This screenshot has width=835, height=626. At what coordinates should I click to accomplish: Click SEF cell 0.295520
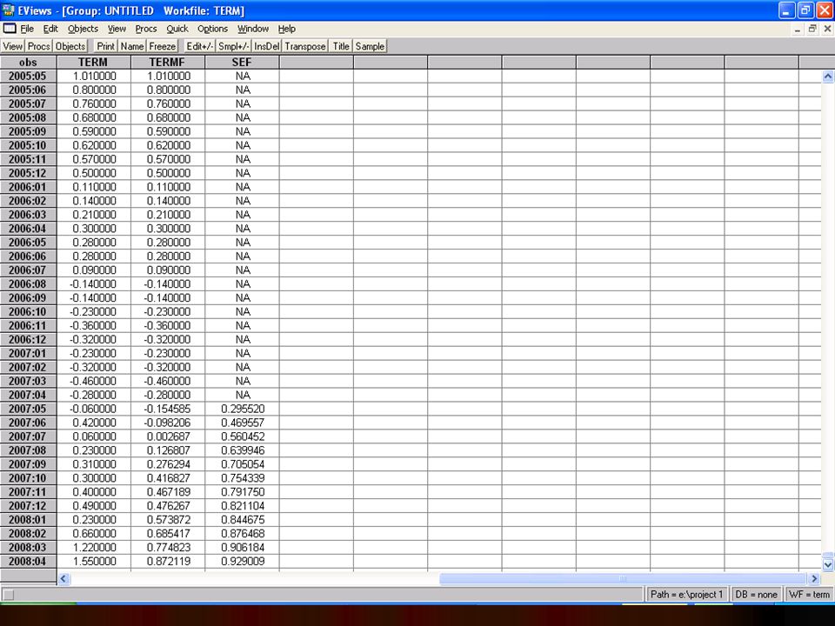click(x=243, y=409)
